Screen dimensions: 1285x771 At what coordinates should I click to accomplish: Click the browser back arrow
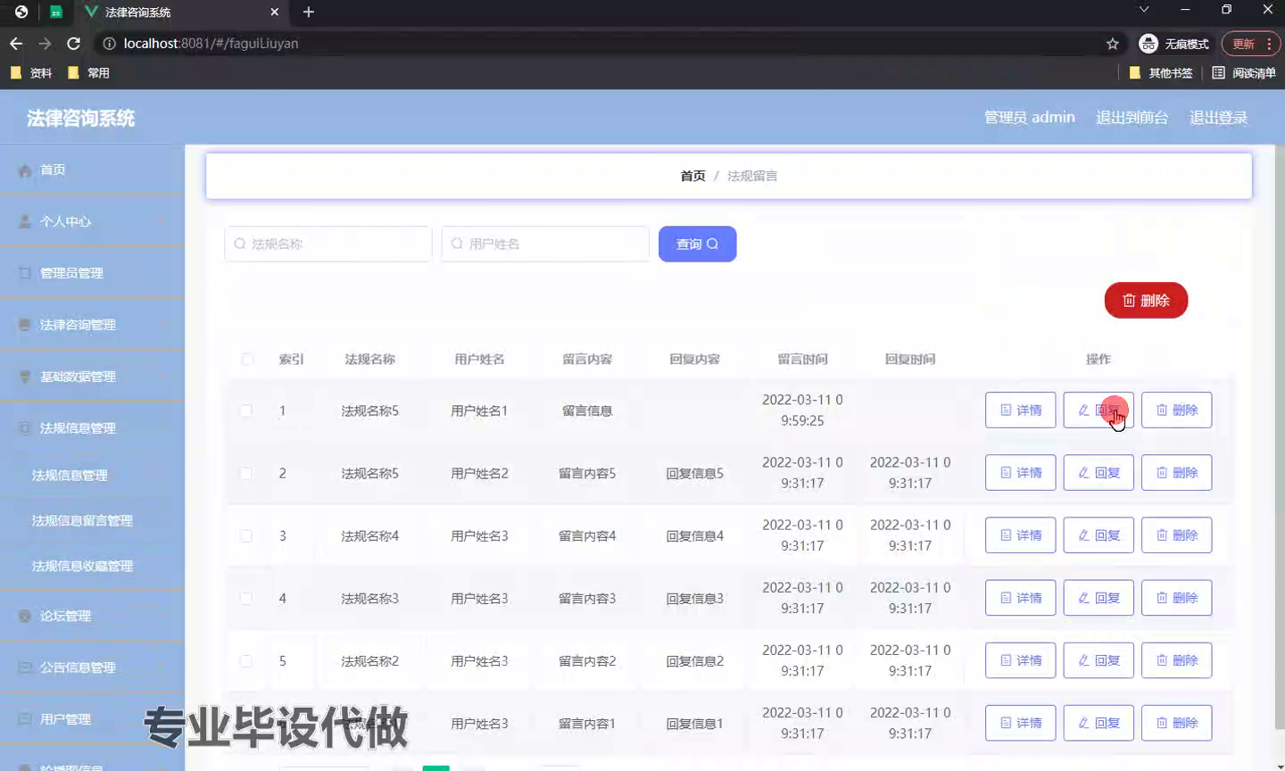tap(16, 44)
